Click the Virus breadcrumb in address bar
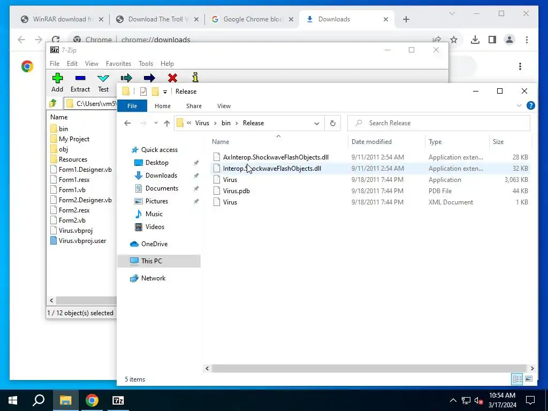Viewport: 548px width, 411px height. (x=202, y=123)
